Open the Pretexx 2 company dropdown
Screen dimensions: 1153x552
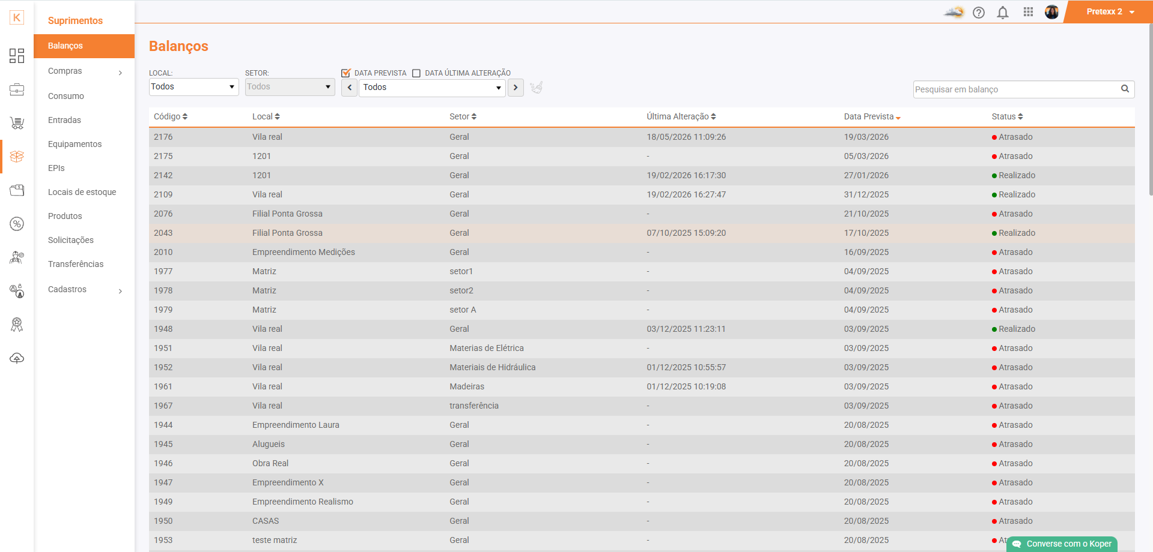pyautogui.click(x=1110, y=12)
